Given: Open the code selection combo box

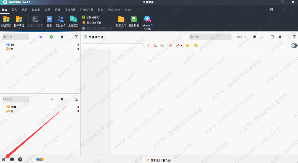Looking at the screenshot, I should (x=113, y=46).
